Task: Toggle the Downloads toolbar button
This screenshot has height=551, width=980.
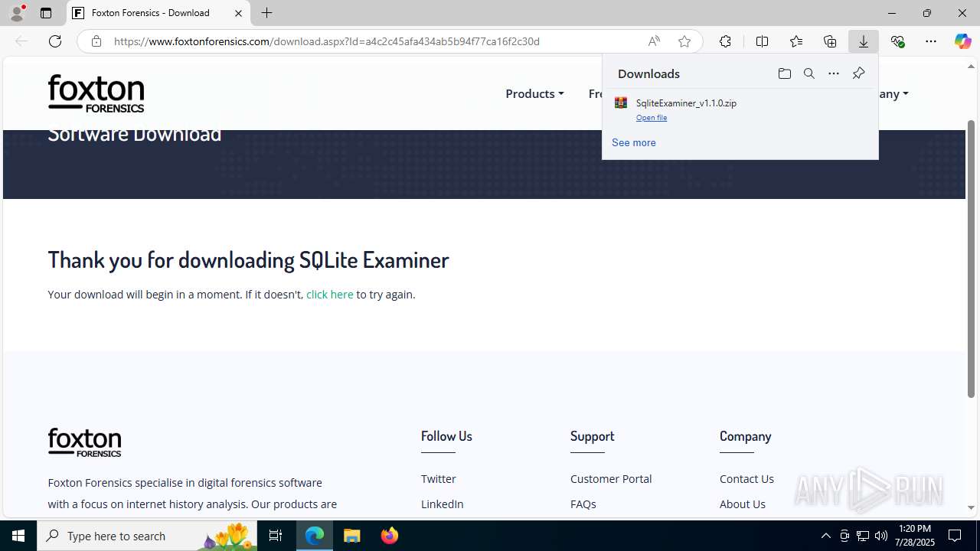Action: tap(864, 41)
